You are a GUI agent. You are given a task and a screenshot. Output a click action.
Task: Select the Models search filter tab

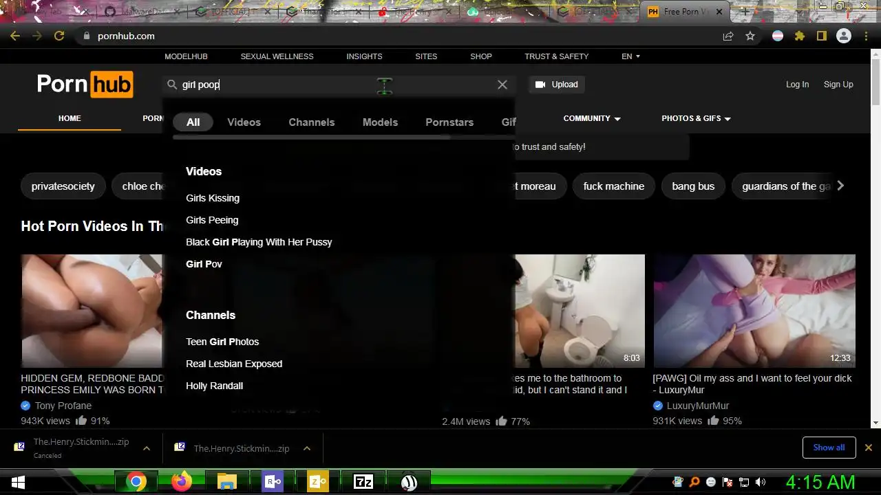point(380,122)
